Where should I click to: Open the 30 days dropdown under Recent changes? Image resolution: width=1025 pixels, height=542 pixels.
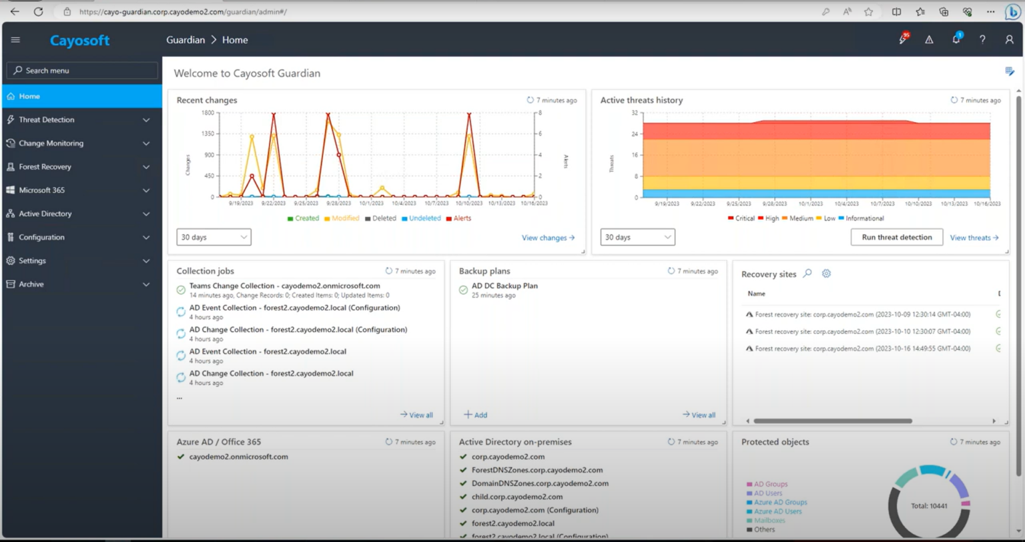[214, 237]
